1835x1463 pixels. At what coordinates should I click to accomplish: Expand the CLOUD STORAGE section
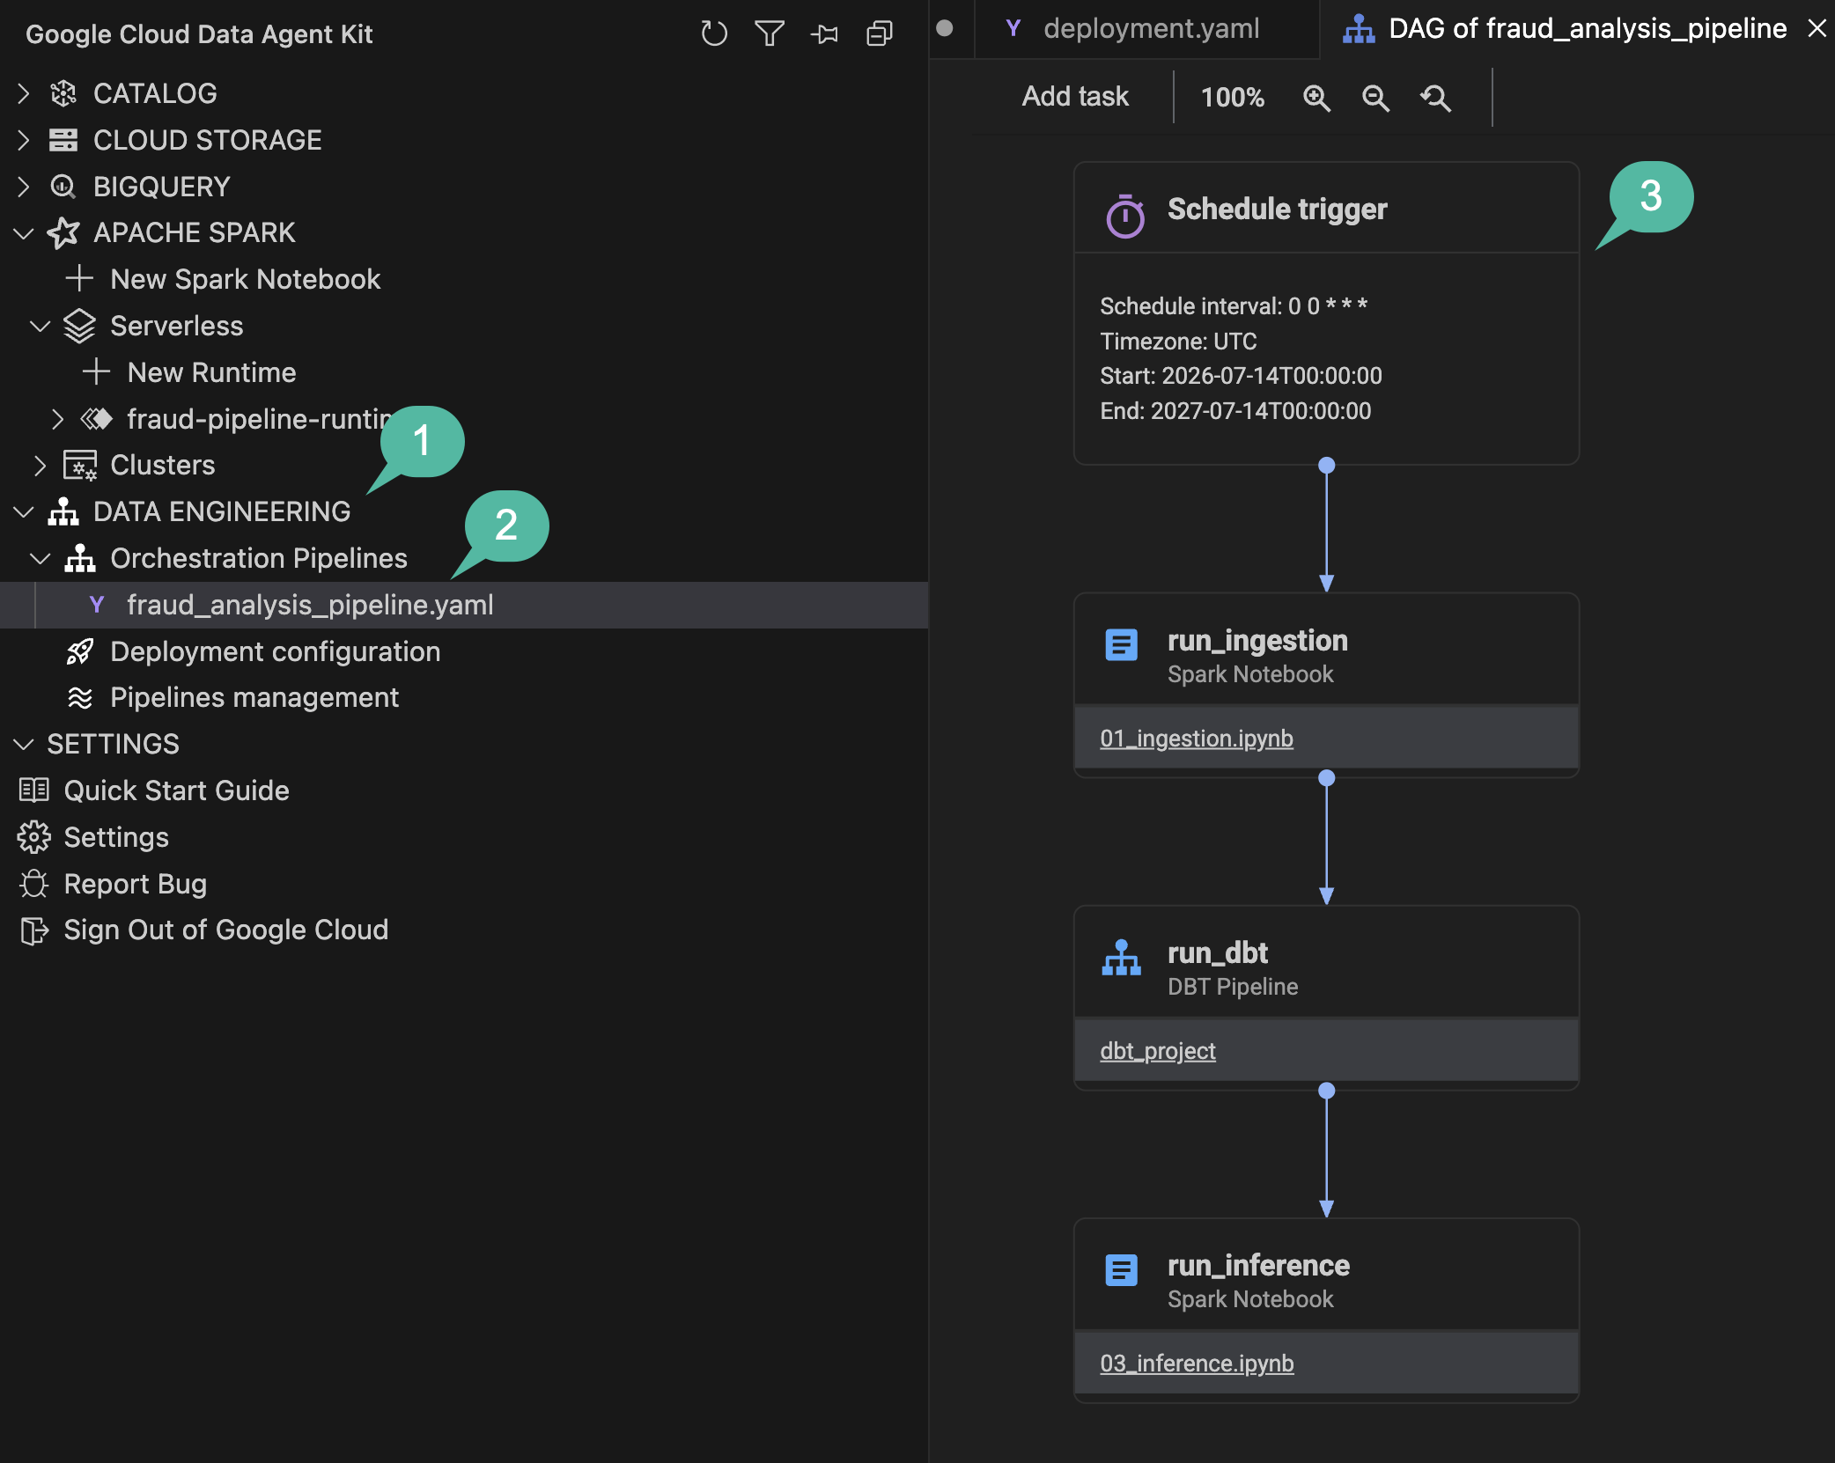click(x=24, y=140)
